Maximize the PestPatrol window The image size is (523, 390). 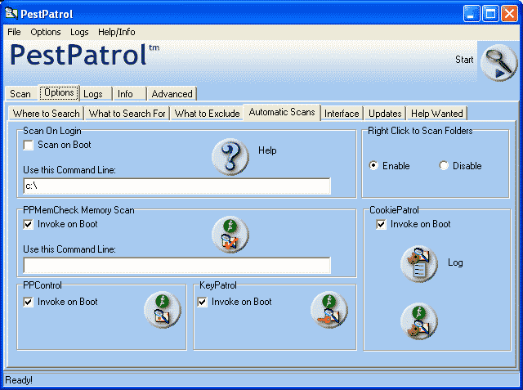click(x=490, y=14)
